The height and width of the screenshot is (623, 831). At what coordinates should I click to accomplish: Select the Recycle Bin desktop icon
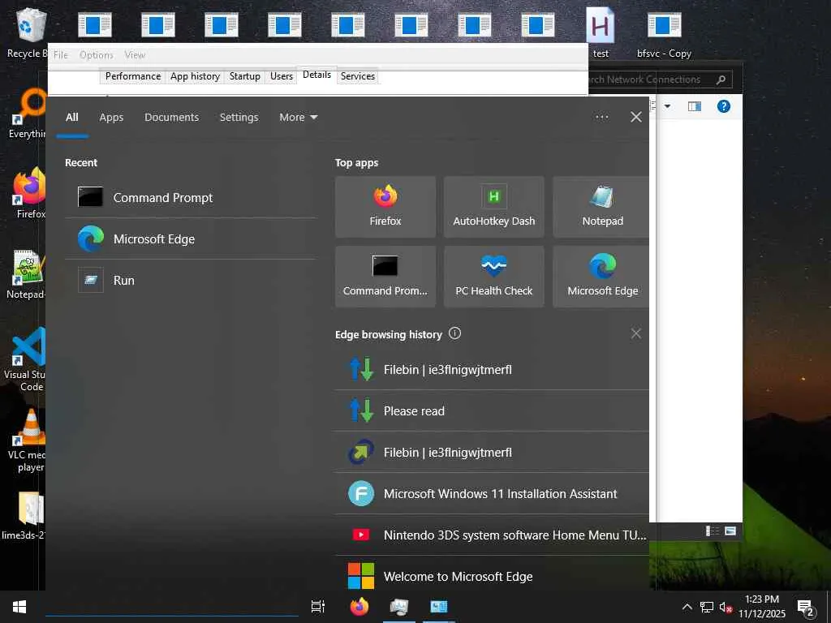pos(28,32)
